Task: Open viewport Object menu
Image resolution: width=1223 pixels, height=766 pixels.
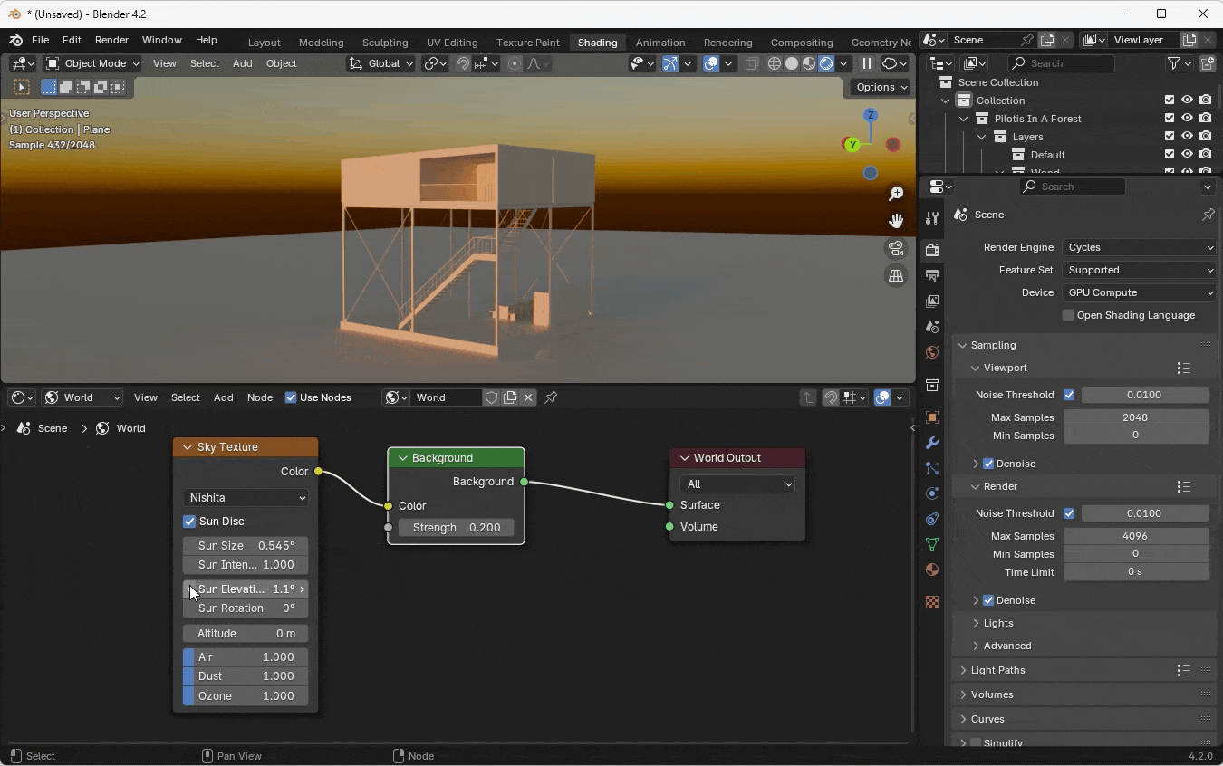Action: (281, 63)
